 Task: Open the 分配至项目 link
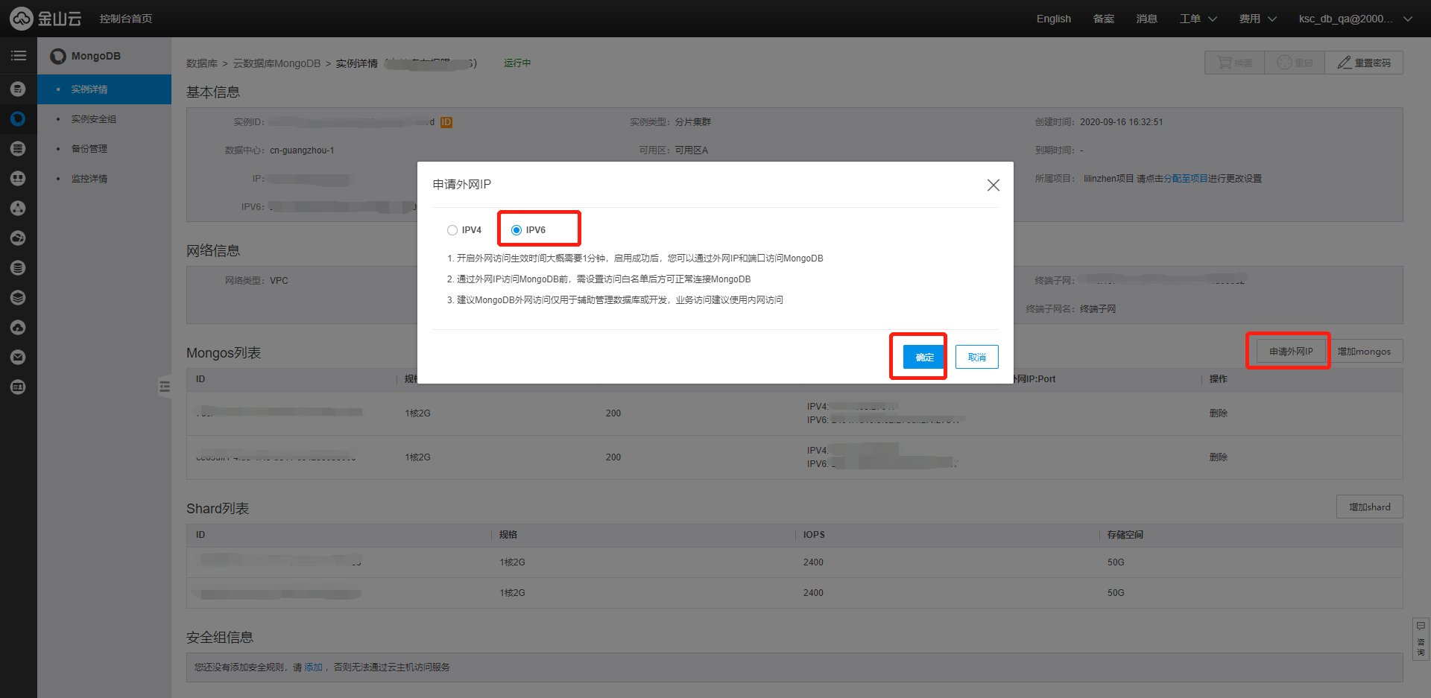tap(1186, 179)
